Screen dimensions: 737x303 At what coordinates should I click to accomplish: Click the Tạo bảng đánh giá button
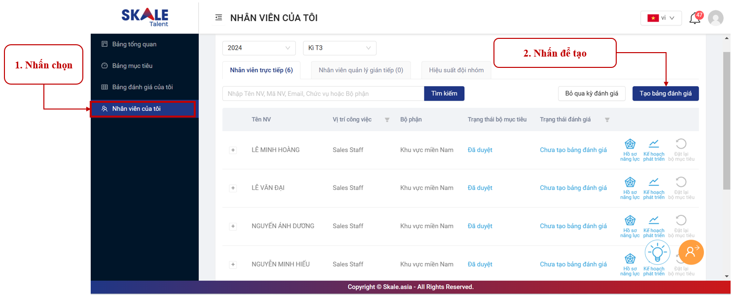[666, 93]
